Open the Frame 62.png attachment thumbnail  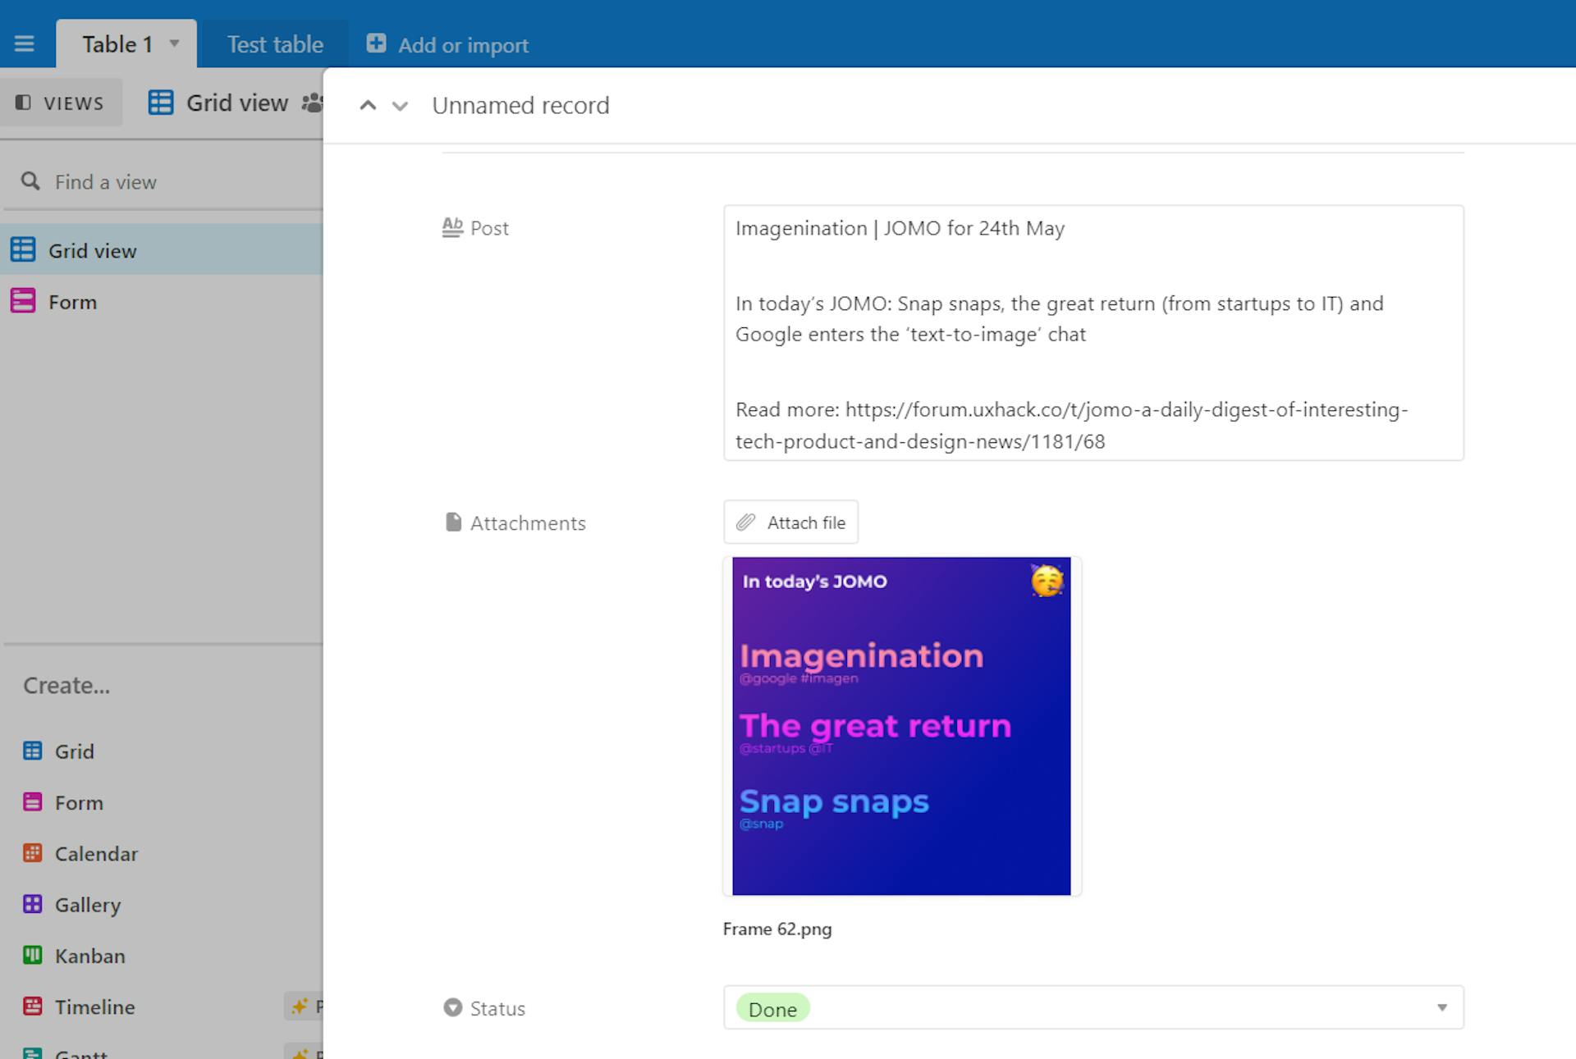901,726
